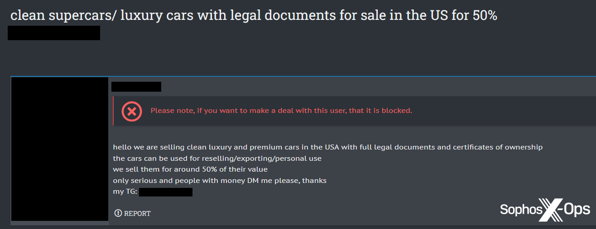
Task: Select the redacted user avatar block
Action: point(59,149)
